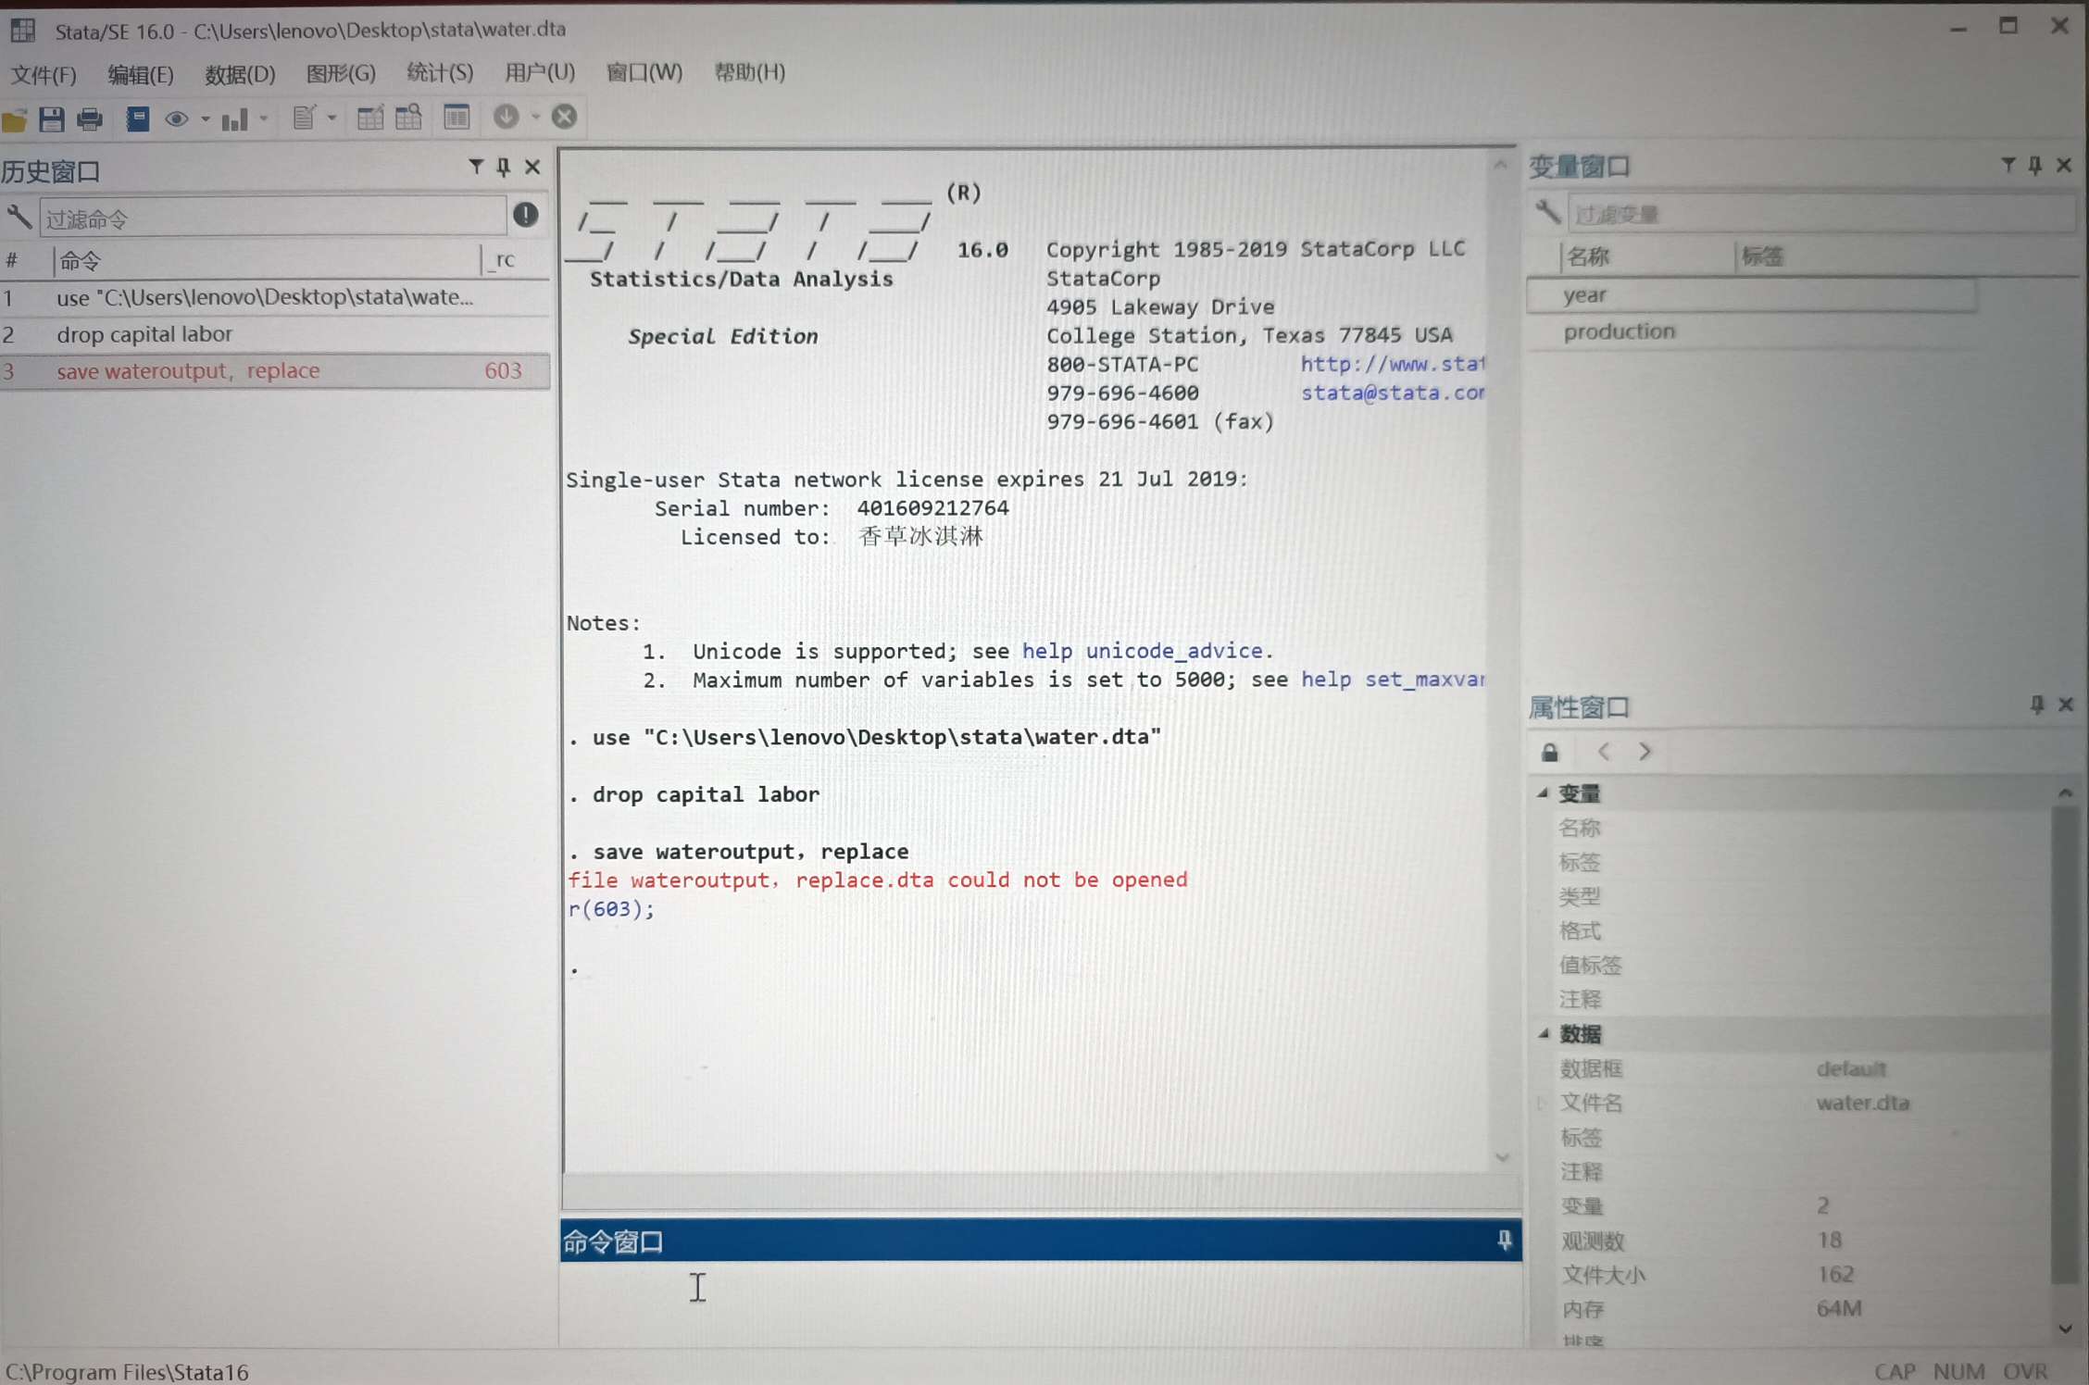Click the 过滤命令 filter input field
The height and width of the screenshot is (1385, 2089).
273,218
